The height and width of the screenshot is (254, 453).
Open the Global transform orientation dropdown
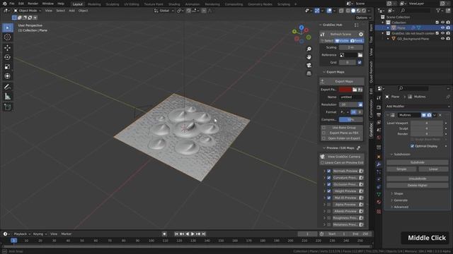pyautogui.click(x=164, y=11)
